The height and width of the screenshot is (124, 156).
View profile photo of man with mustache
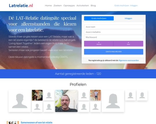(66, 101)
